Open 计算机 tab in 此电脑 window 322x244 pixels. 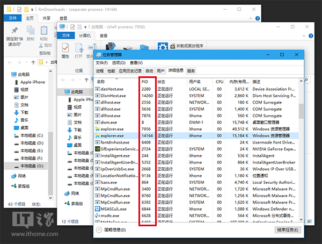click(85, 35)
